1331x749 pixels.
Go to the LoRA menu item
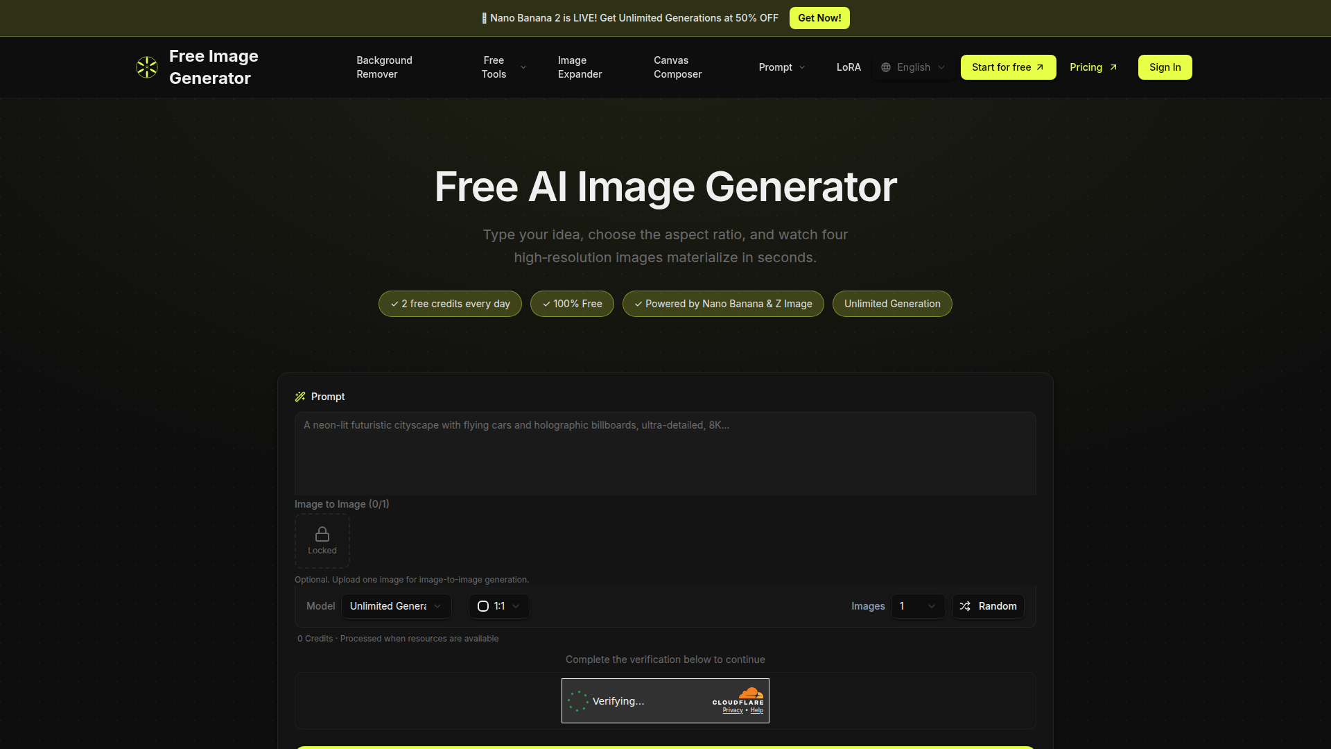[849, 67]
